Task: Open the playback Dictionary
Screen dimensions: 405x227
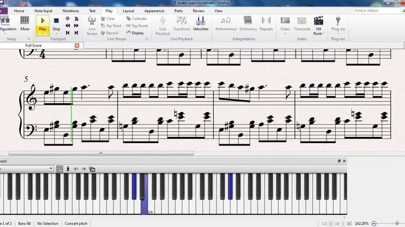Action: [248, 24]
